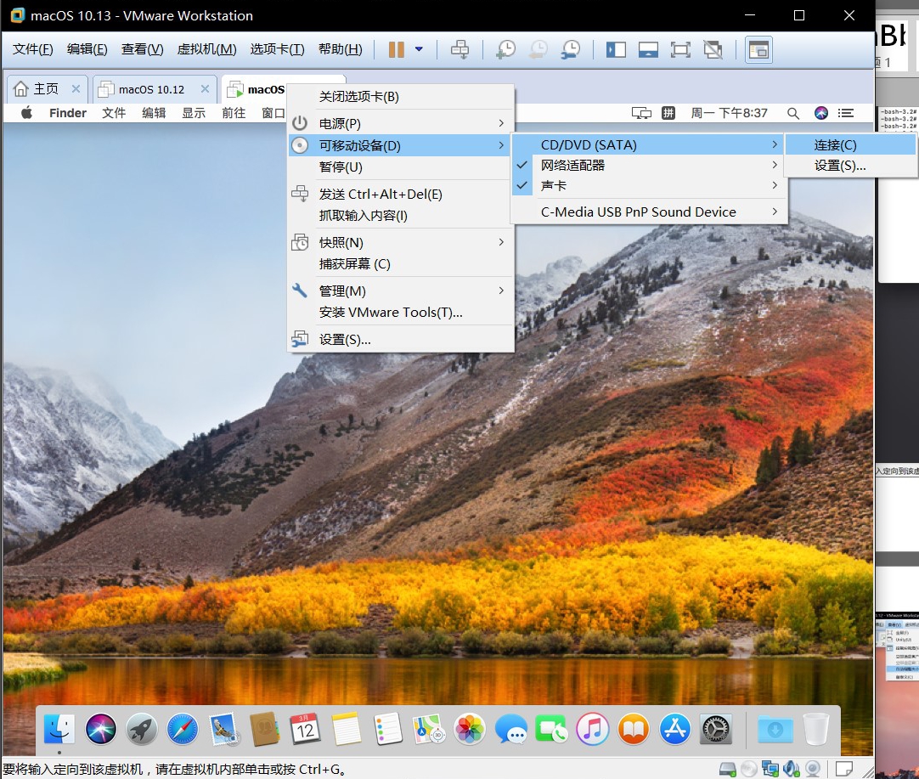Image resolution: width=919 pixels, height=779 pixels.
Task: Click the 拼 input method menu bar icon
Action: pyautogui.click(x=668, y=113)
